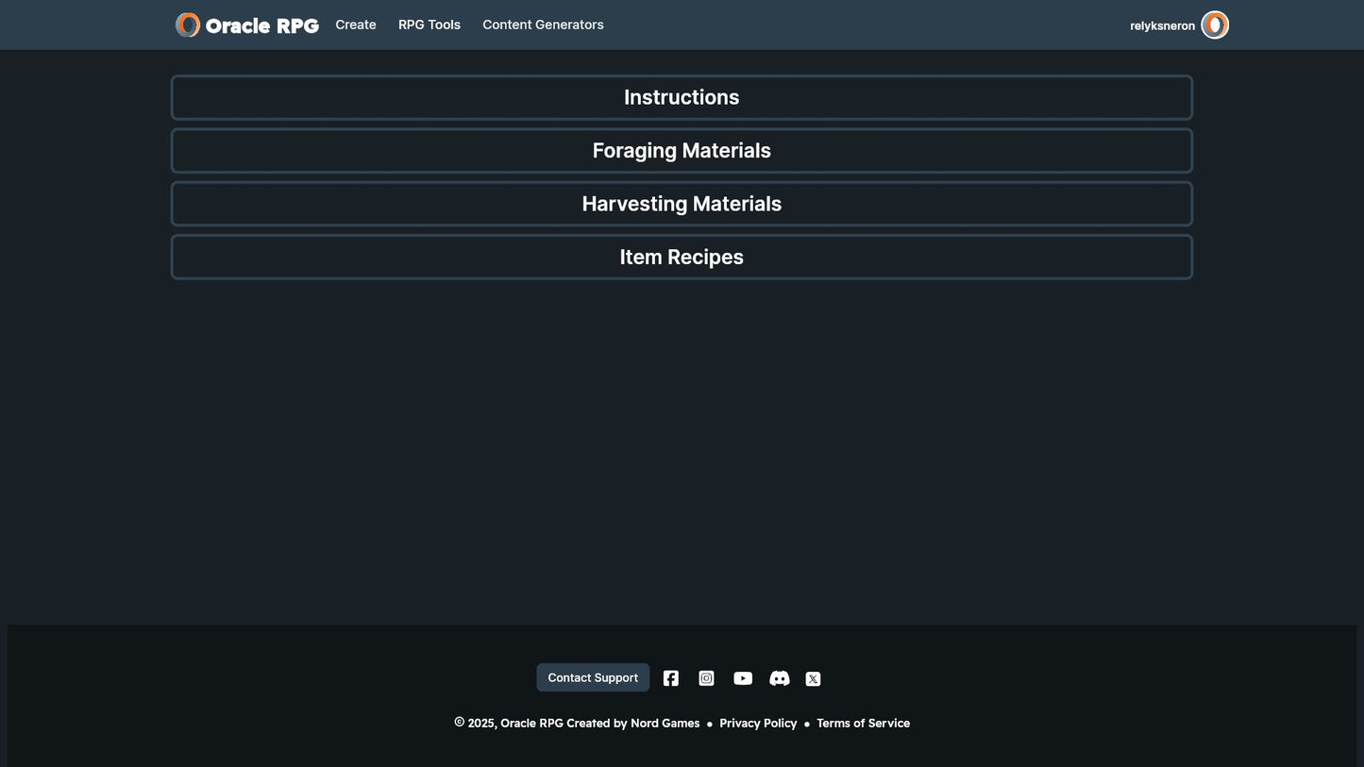Join via the Discord icon
This screenshot has width=1364, height=767.
click(779, 678)
